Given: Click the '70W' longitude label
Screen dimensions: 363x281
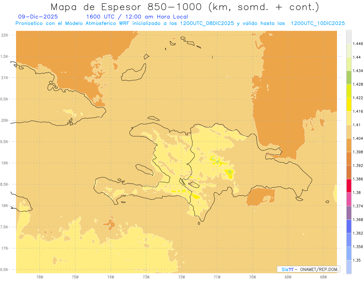Looking at the screenshot, I should 253,277.
